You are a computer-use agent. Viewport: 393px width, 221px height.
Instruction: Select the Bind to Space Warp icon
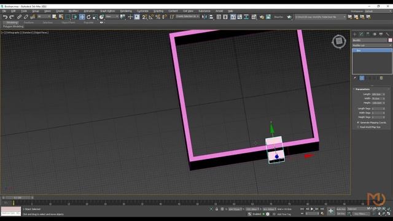pyautogui.click(x=33, y=17)
